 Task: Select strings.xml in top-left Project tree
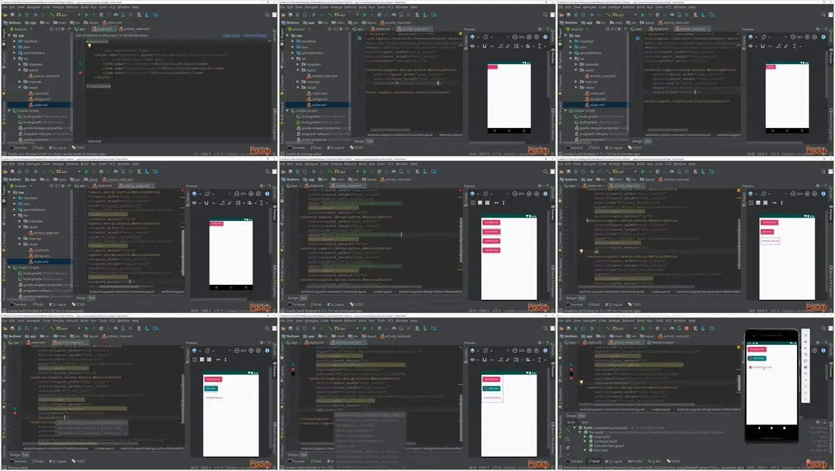coord(39,99)
